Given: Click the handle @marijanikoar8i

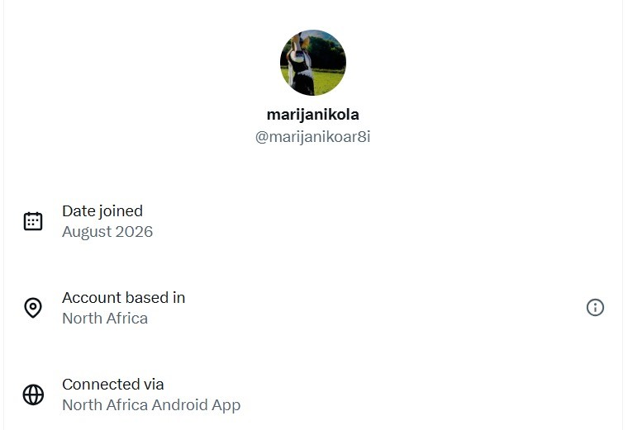Looking at the screenshot, I should point(313,137).
